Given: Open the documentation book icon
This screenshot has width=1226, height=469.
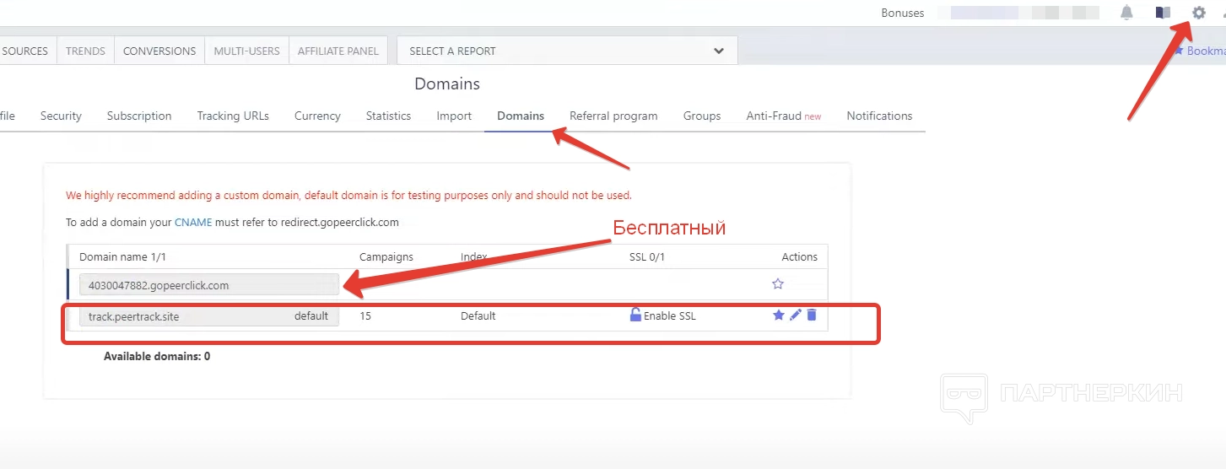Looking at the screenshot, I should (x=1163, y=13).
